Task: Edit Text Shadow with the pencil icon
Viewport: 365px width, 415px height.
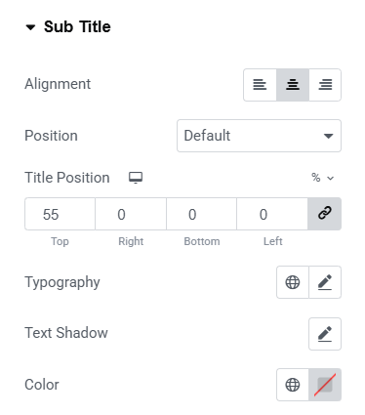Action: (325, 334)
